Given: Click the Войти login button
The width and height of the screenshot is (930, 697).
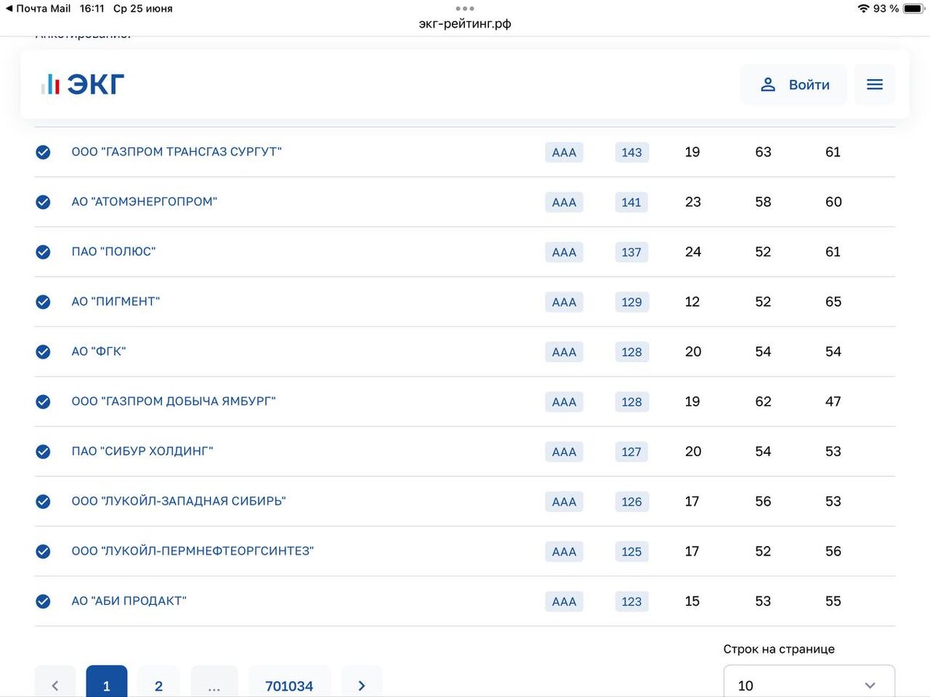Looking at the screenshot, I should point(794,84).
